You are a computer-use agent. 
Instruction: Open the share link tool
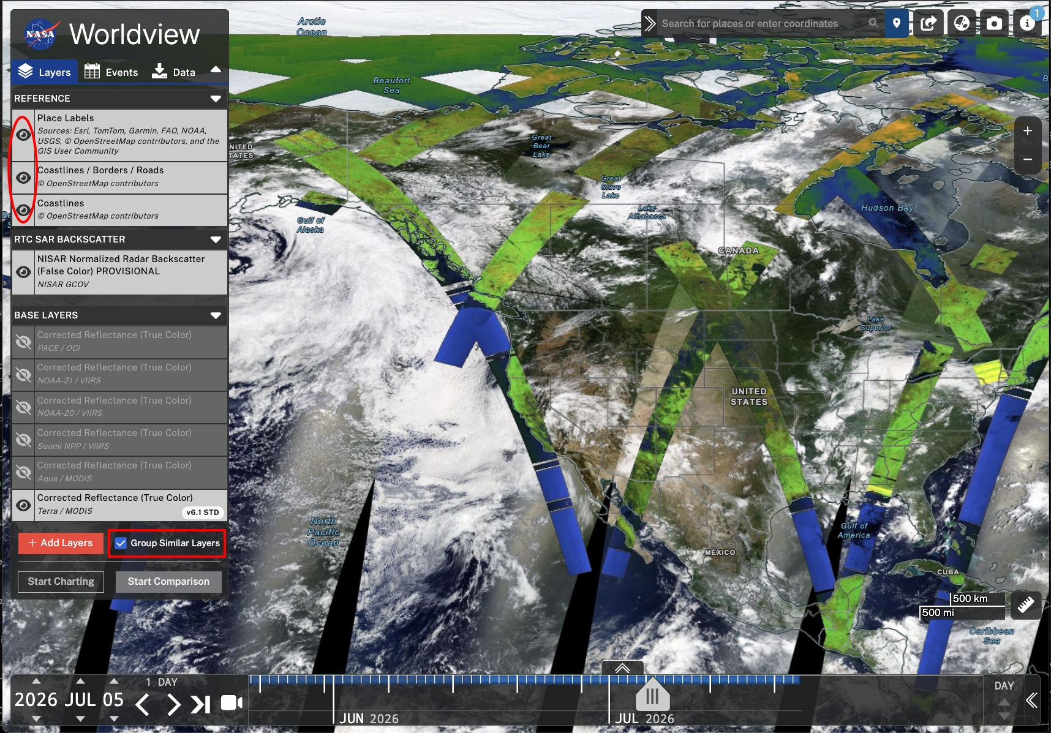(929, 24)
